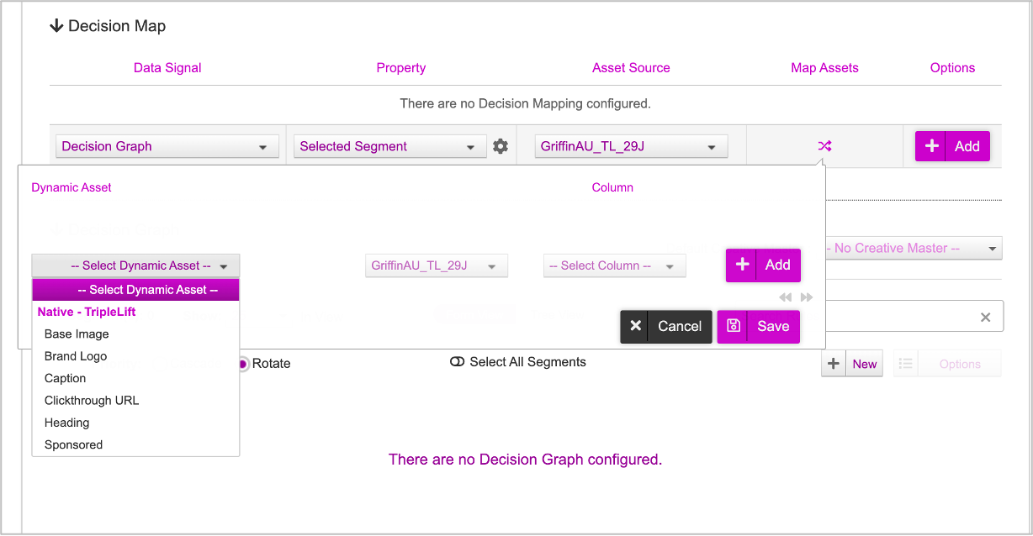Image resolution: width=1033 pixels, height=536 pixels.
Task: Choose Clickthrough URL from the list
Action: [x=92, y=401]
